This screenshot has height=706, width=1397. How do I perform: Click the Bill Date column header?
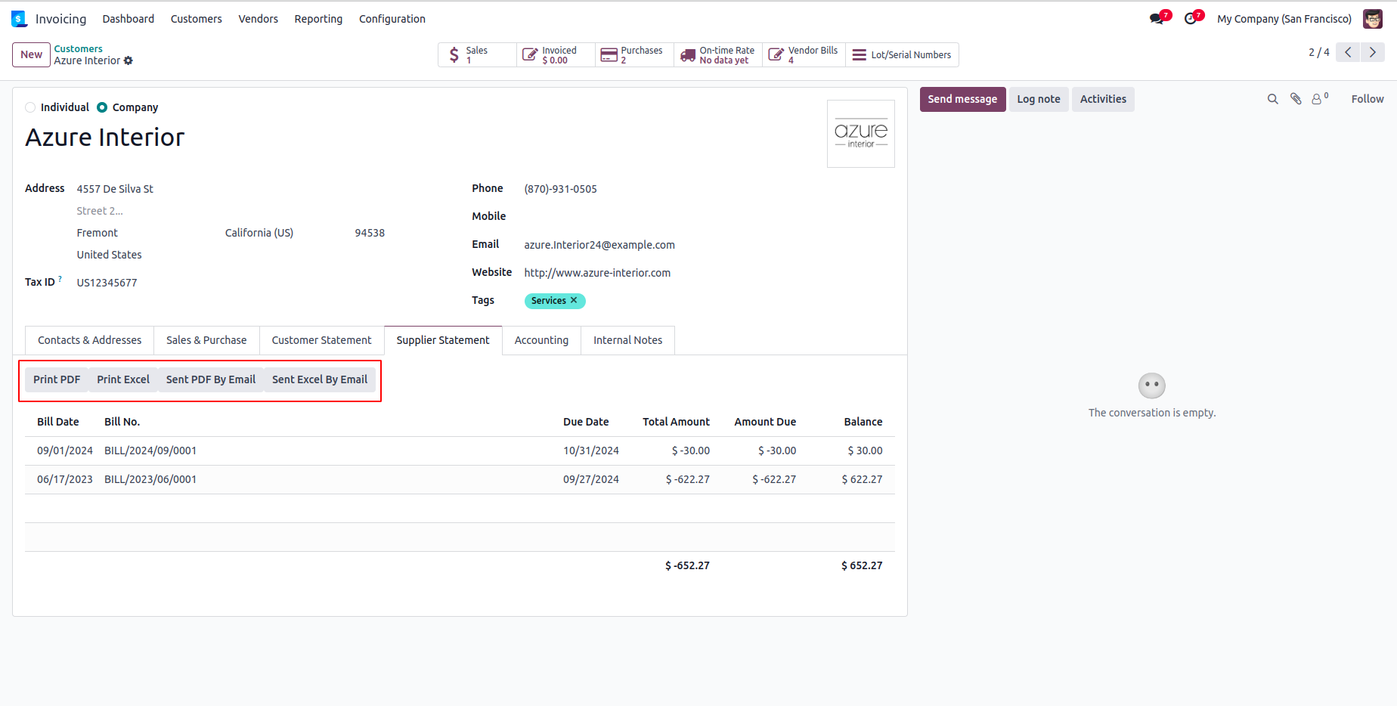tap(58, 422)
